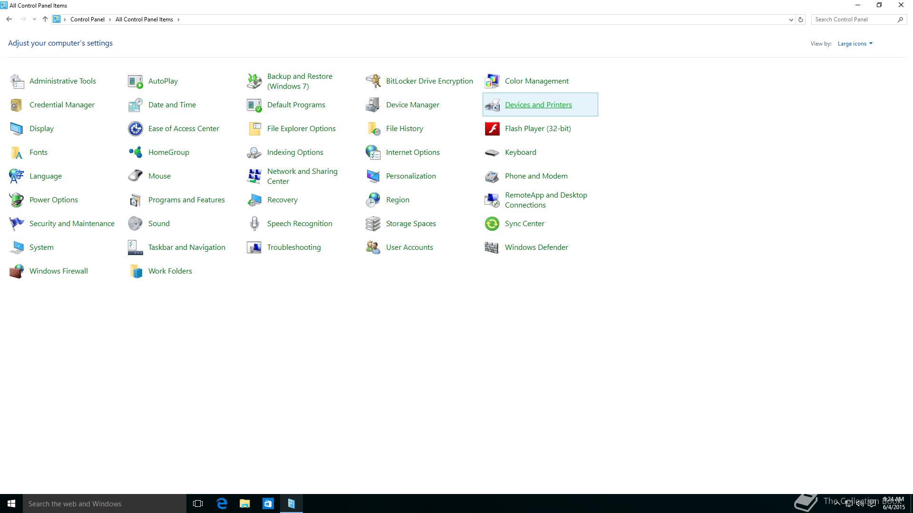Click the Devices and Printers icon
Viewport: 913px width, 513px height.
[x=492, y=105]
